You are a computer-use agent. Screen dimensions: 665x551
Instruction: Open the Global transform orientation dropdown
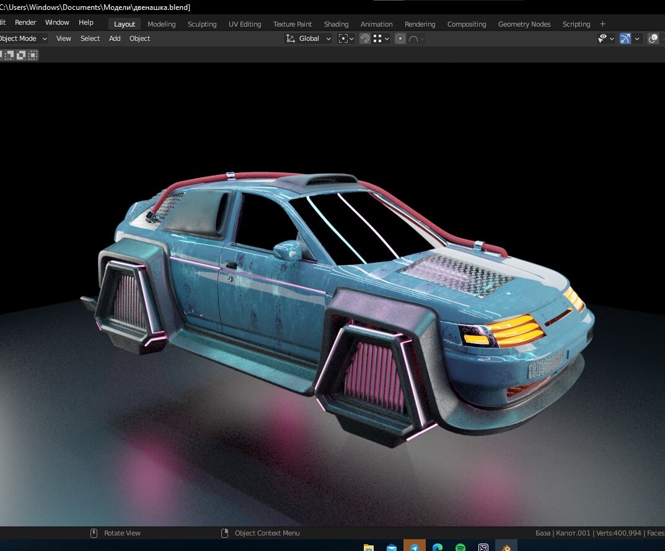309,38
